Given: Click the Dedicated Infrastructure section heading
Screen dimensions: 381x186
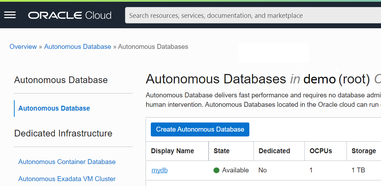Looking at the screenshot, I should pos(63,133).
